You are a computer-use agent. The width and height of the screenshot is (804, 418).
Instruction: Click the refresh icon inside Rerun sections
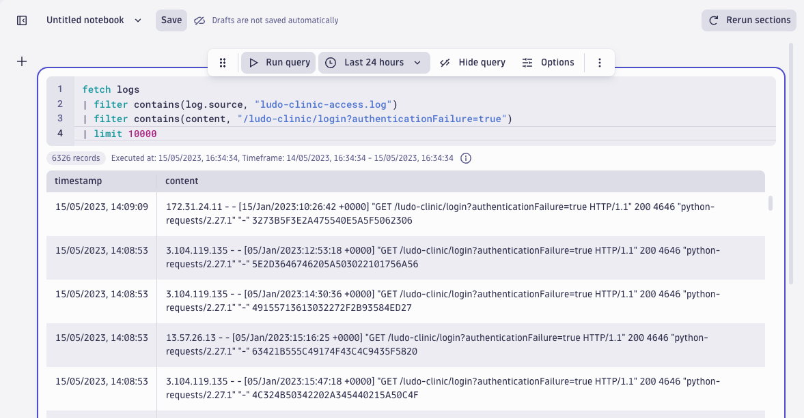[x=713, y=20]
